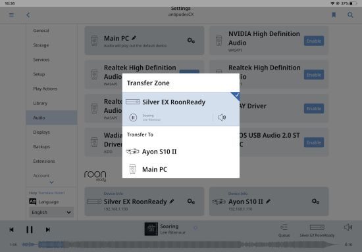The image size is (362, 252).
Task: Rename Silver EX RoonReady using pencil icon
Action: pyautogui.click(x=172, y=201)
